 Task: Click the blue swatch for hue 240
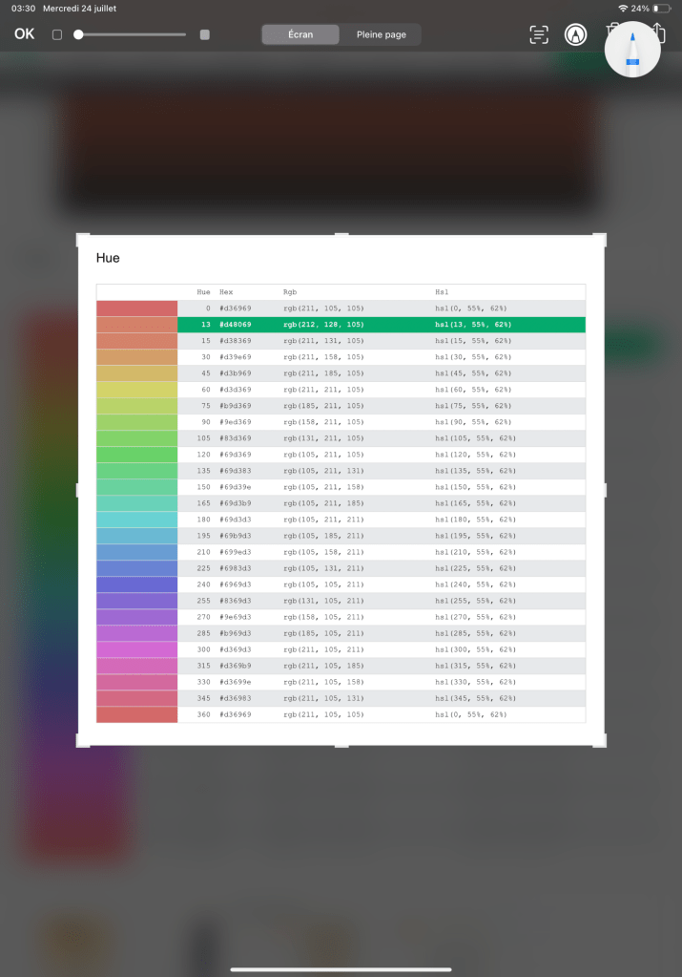pyautogui.click(x=136, y=584)
